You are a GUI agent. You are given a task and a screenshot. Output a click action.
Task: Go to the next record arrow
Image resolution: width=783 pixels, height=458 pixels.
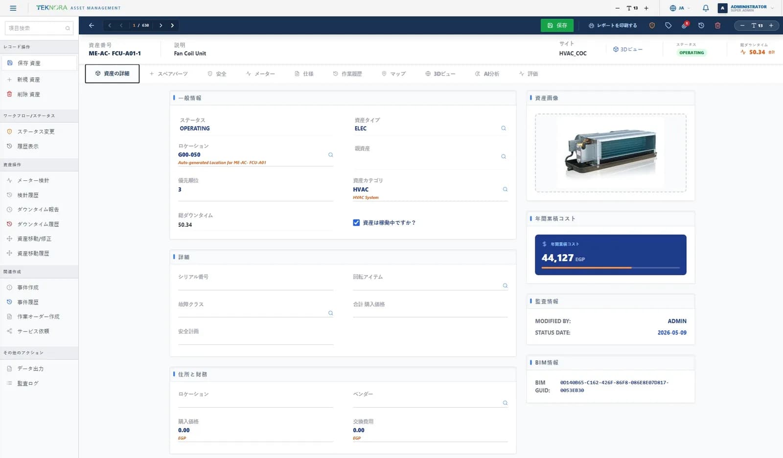pyautogui.click(x=161, y=25)
